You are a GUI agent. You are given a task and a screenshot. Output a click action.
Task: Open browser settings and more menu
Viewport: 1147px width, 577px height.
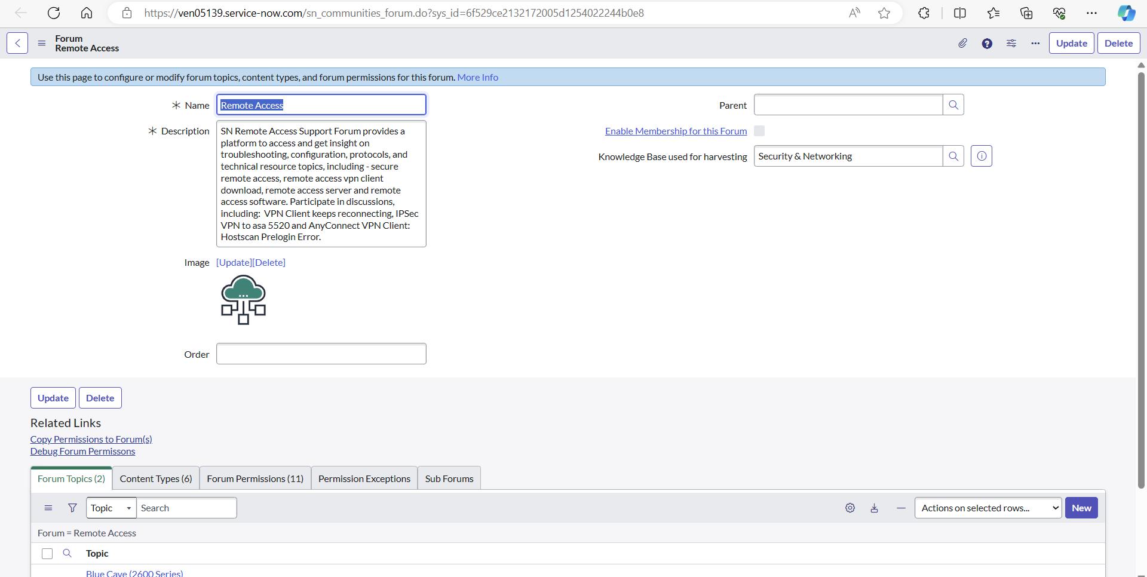(x=1091, y=13)
